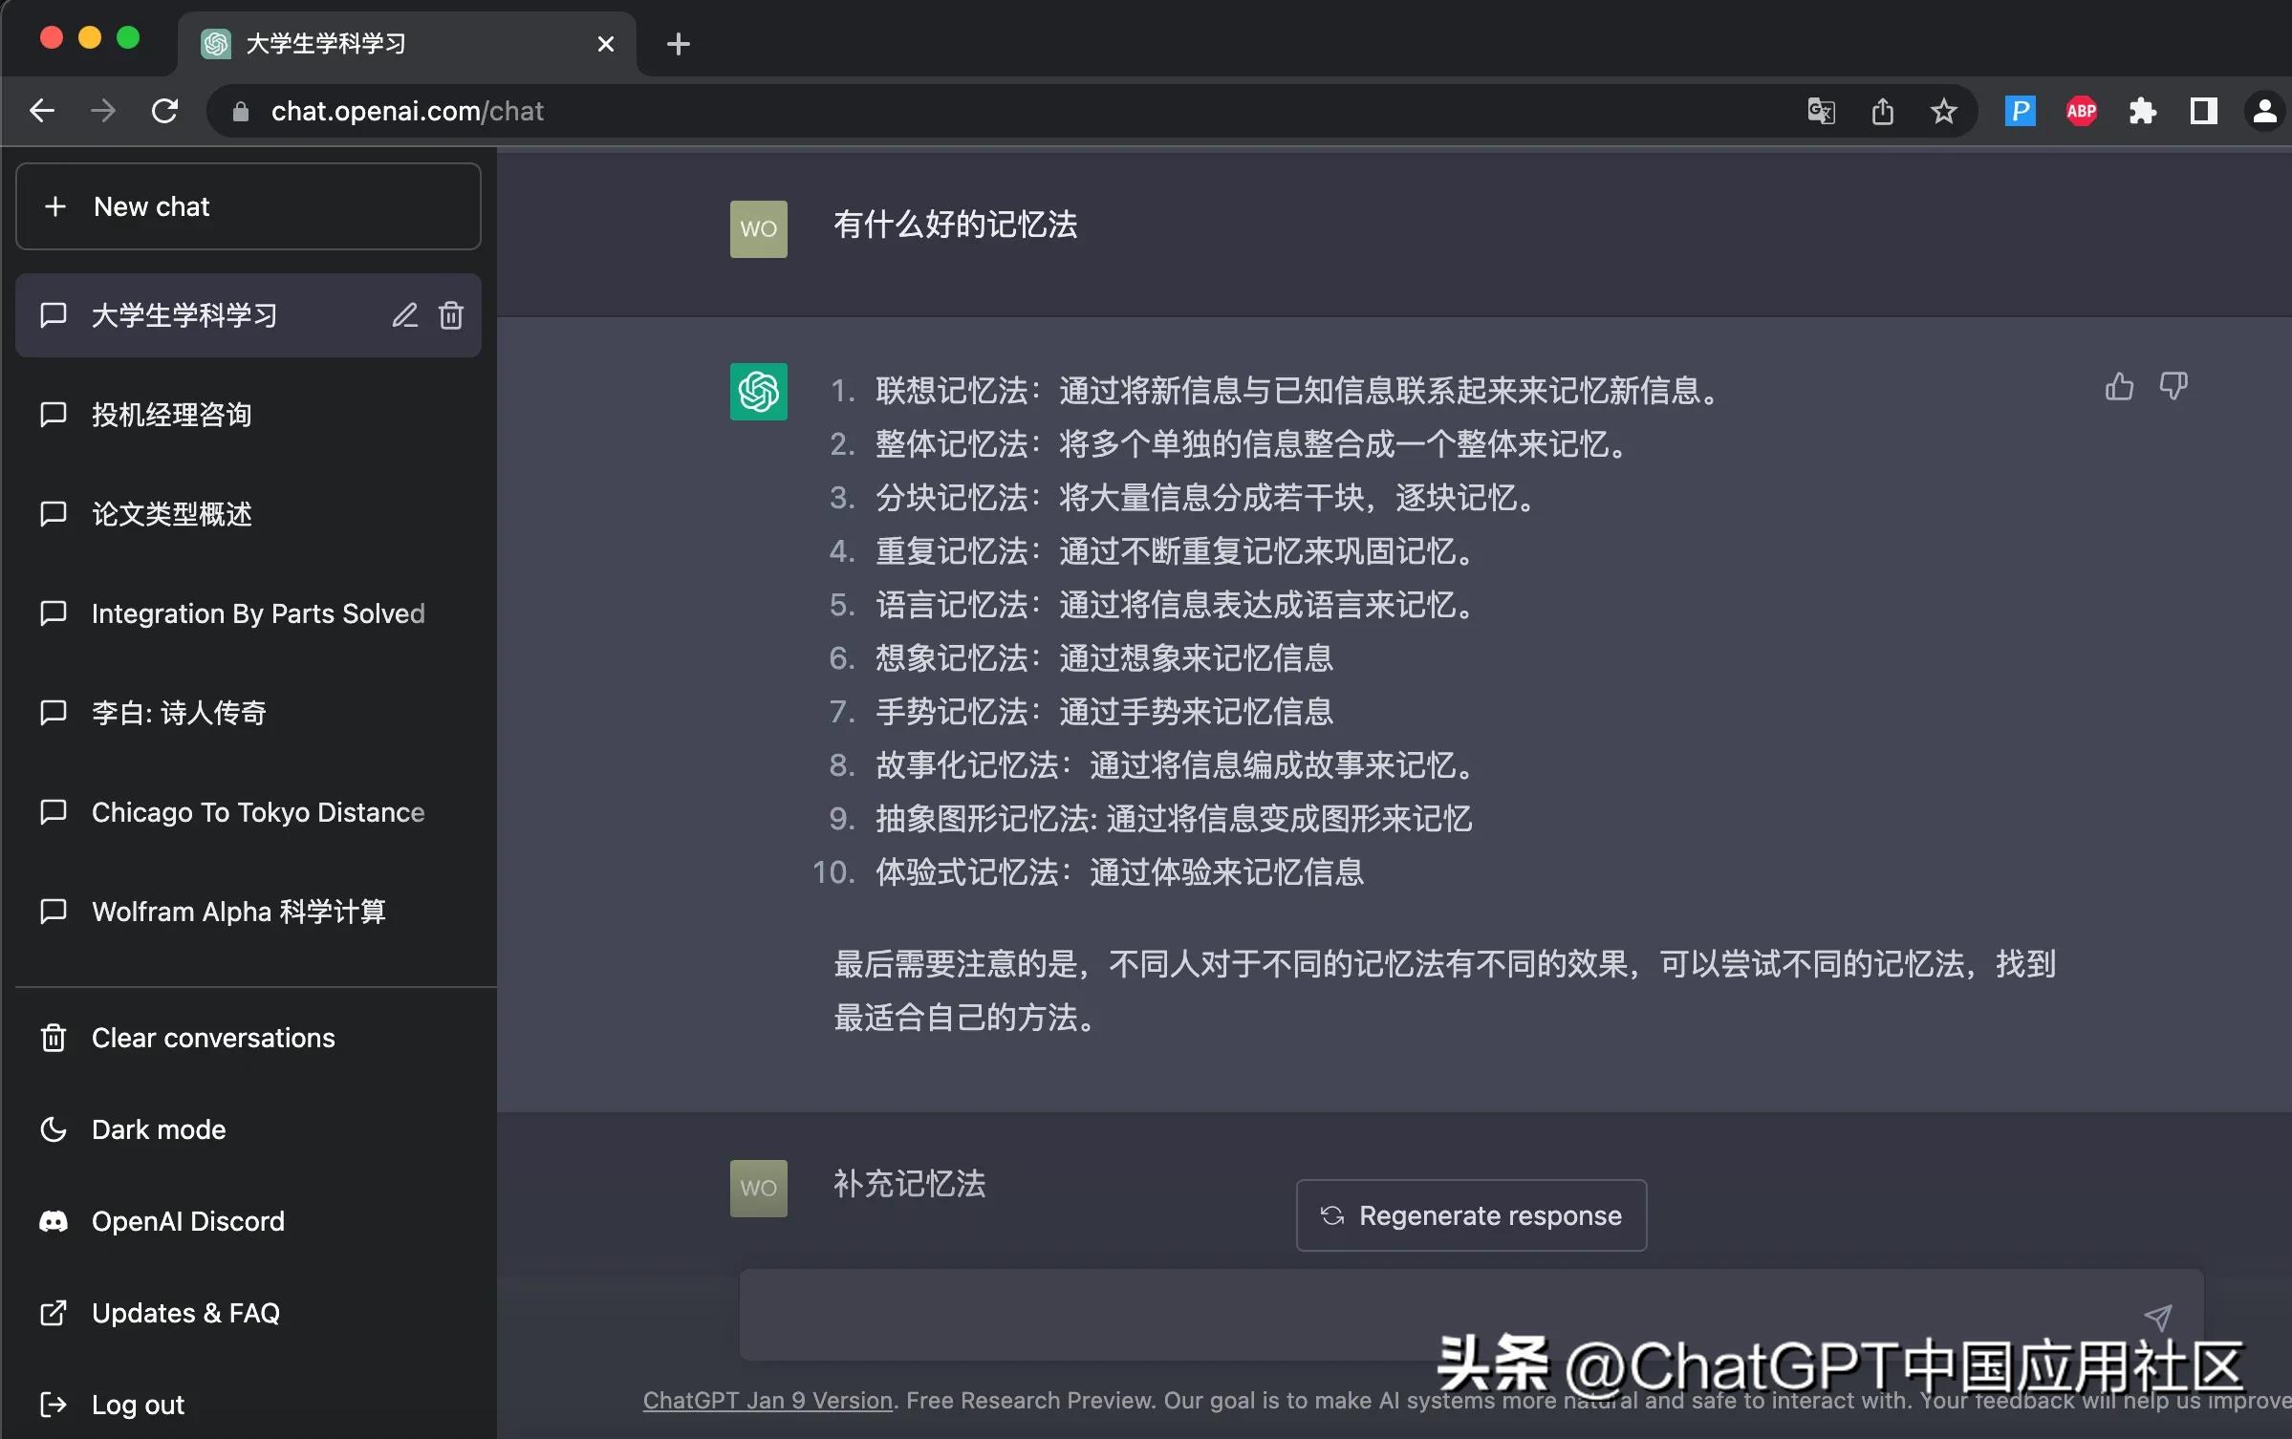Open the browser extensions puzzle icon
2292x1439 pixels.
[x=2142, y=111]
